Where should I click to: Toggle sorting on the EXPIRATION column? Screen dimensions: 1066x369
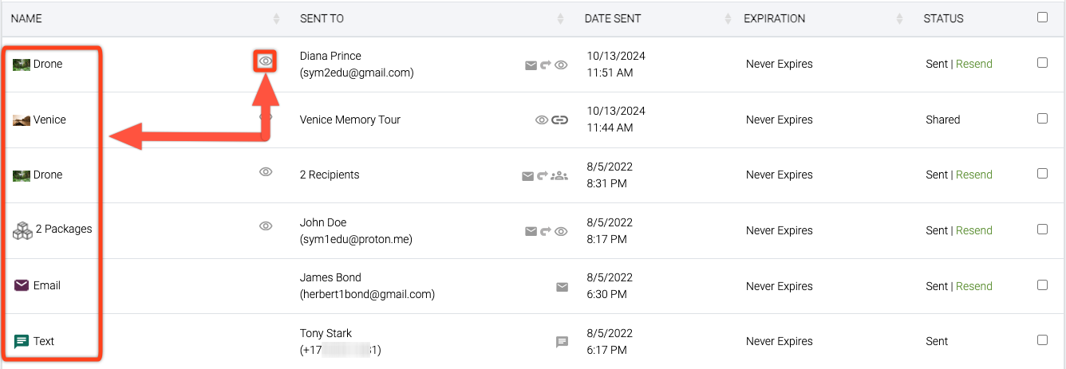899,18
